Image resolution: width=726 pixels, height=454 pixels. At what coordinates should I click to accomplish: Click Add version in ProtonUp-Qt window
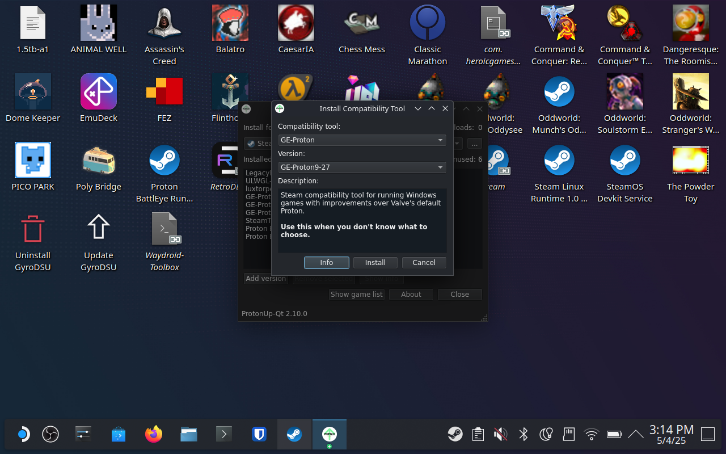point(266,279)
